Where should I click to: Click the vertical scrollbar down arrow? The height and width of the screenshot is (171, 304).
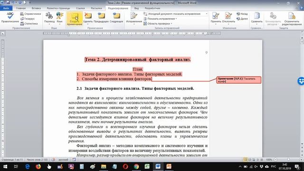[x=302, y=144]
